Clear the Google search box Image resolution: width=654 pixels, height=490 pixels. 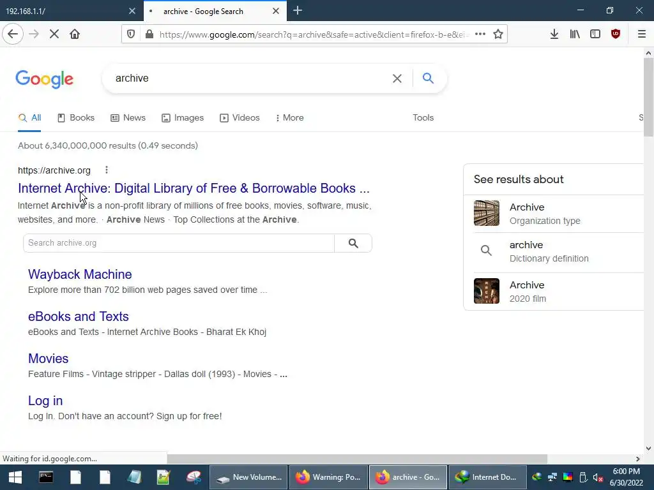click(x=397, y=78)
